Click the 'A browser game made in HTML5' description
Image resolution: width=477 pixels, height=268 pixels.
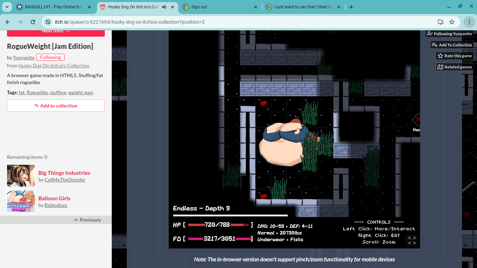coord(55,79)
